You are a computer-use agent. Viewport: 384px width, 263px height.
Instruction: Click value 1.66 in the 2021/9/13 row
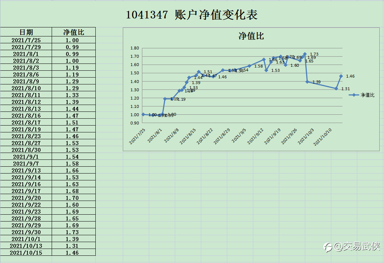pyautogui.click(x=73, y=170)
